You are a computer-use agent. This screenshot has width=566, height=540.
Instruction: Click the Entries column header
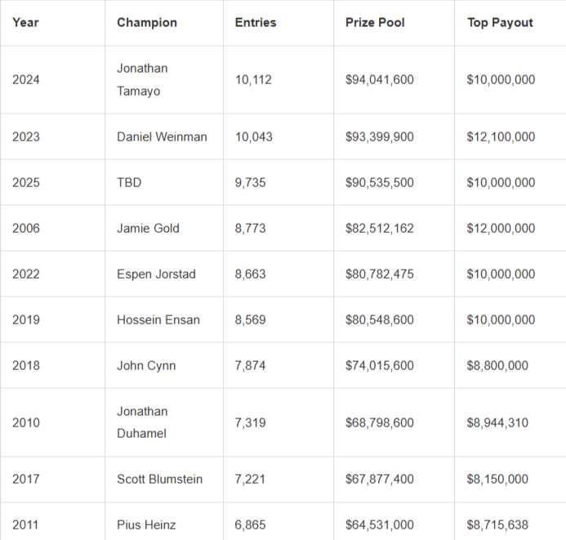[256, 22]
